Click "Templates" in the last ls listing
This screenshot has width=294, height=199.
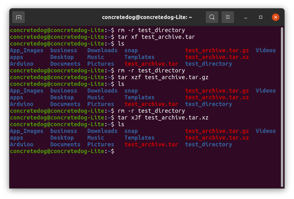(x=139, y=138)
